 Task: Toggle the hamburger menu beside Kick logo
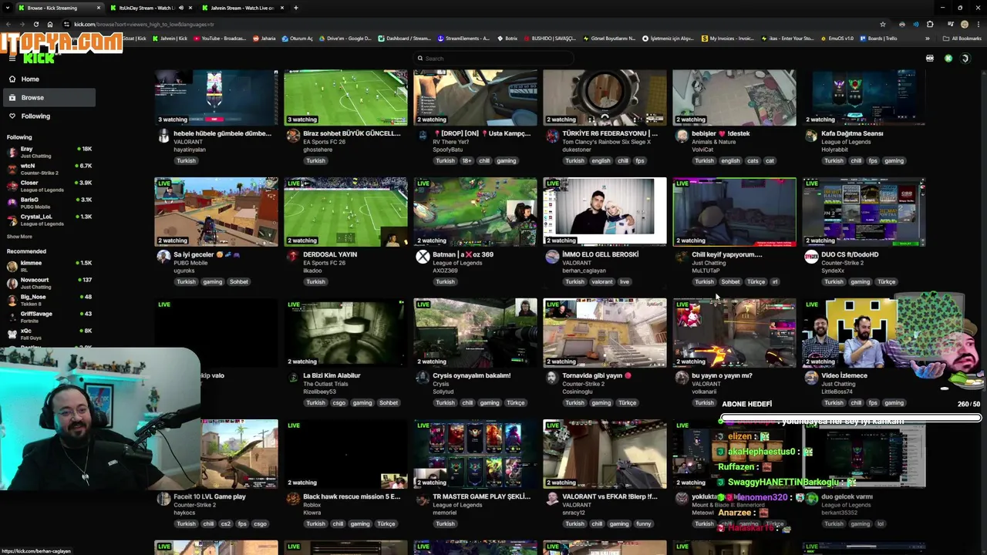(x=12, y=59)
